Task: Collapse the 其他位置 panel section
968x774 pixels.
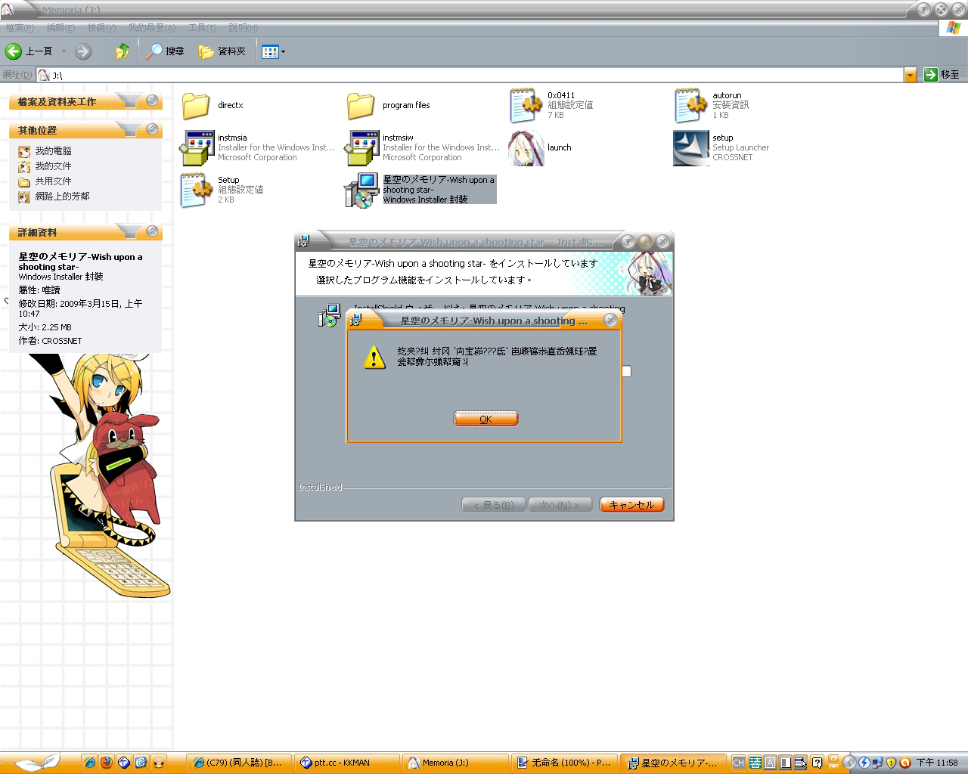Action: (152, 129)
